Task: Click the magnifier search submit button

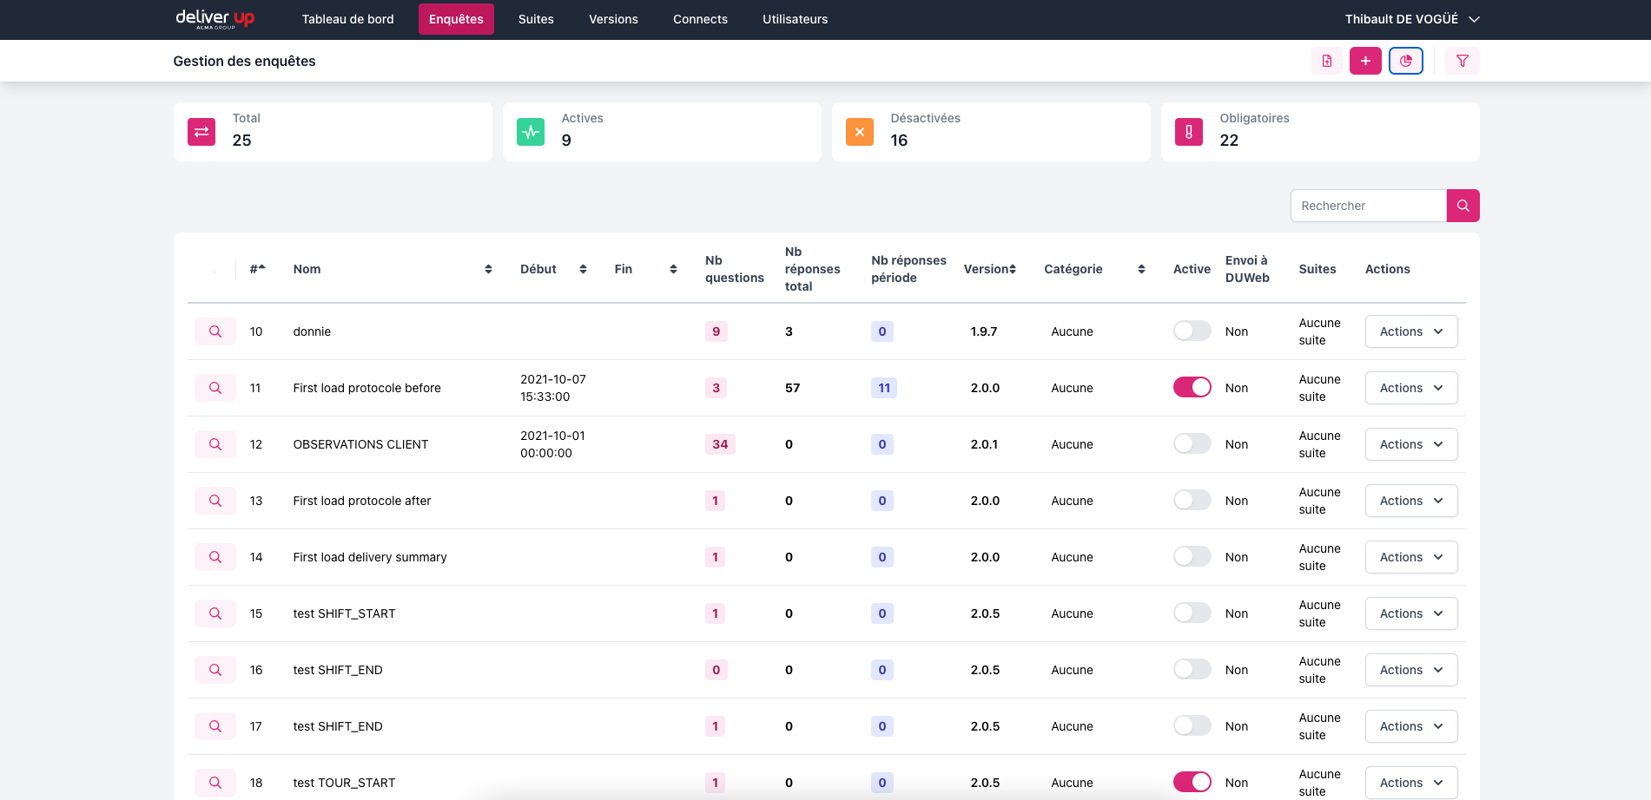Action: pyautogui.click(x=1463, y=206)
